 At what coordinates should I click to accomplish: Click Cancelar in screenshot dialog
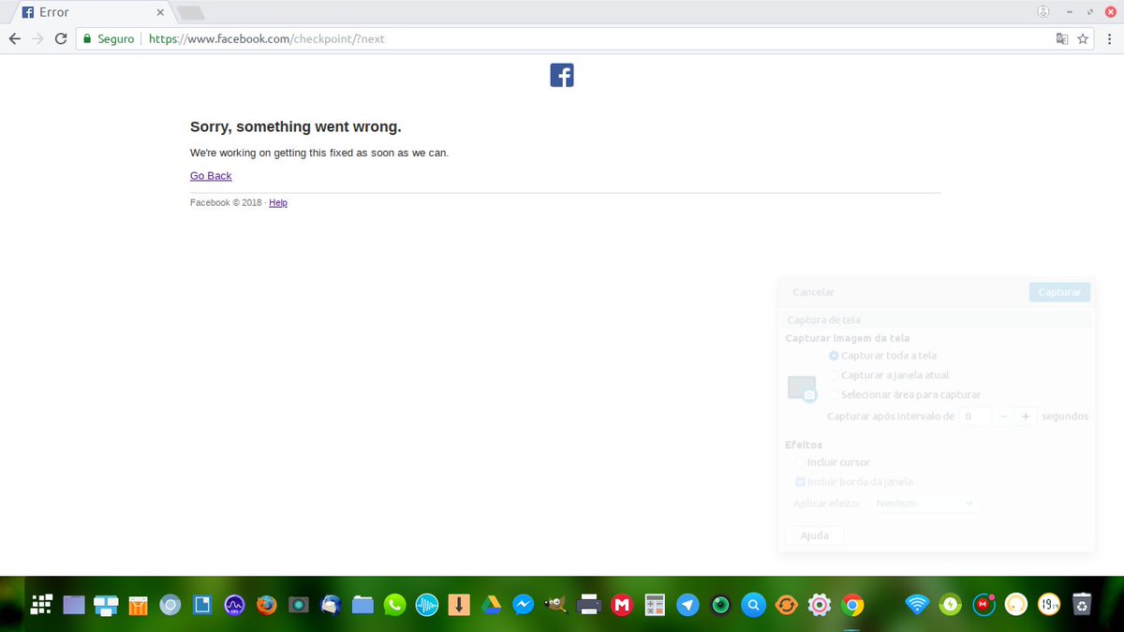click(813, 292)
